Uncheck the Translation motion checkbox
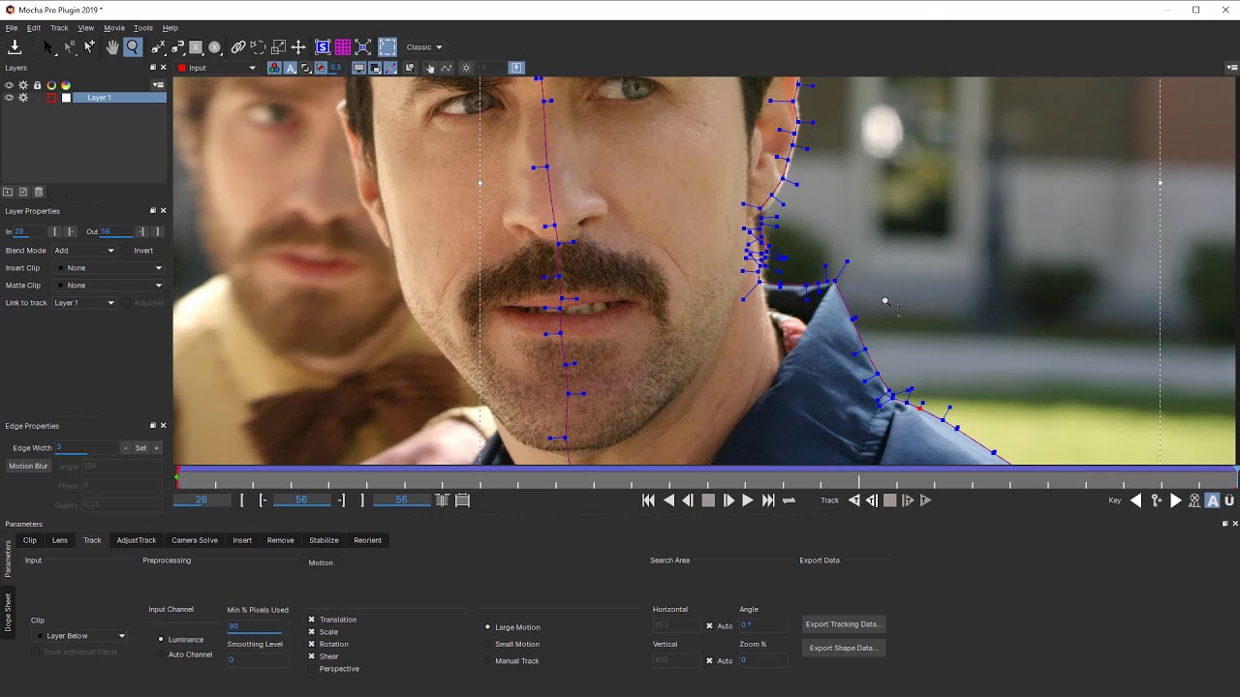The image size is (1240, 697). pyautogui.click(x=312, y=620)
